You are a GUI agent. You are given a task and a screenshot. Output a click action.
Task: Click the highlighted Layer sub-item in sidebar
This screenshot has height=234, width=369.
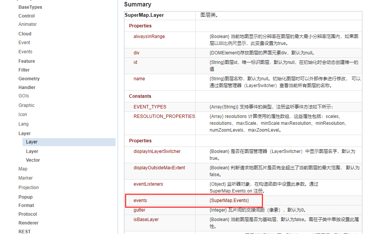[x=69, y=142]
